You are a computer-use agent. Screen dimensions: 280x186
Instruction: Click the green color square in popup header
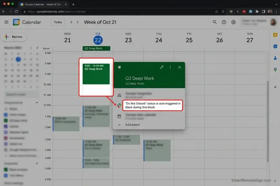click(120, 67)
